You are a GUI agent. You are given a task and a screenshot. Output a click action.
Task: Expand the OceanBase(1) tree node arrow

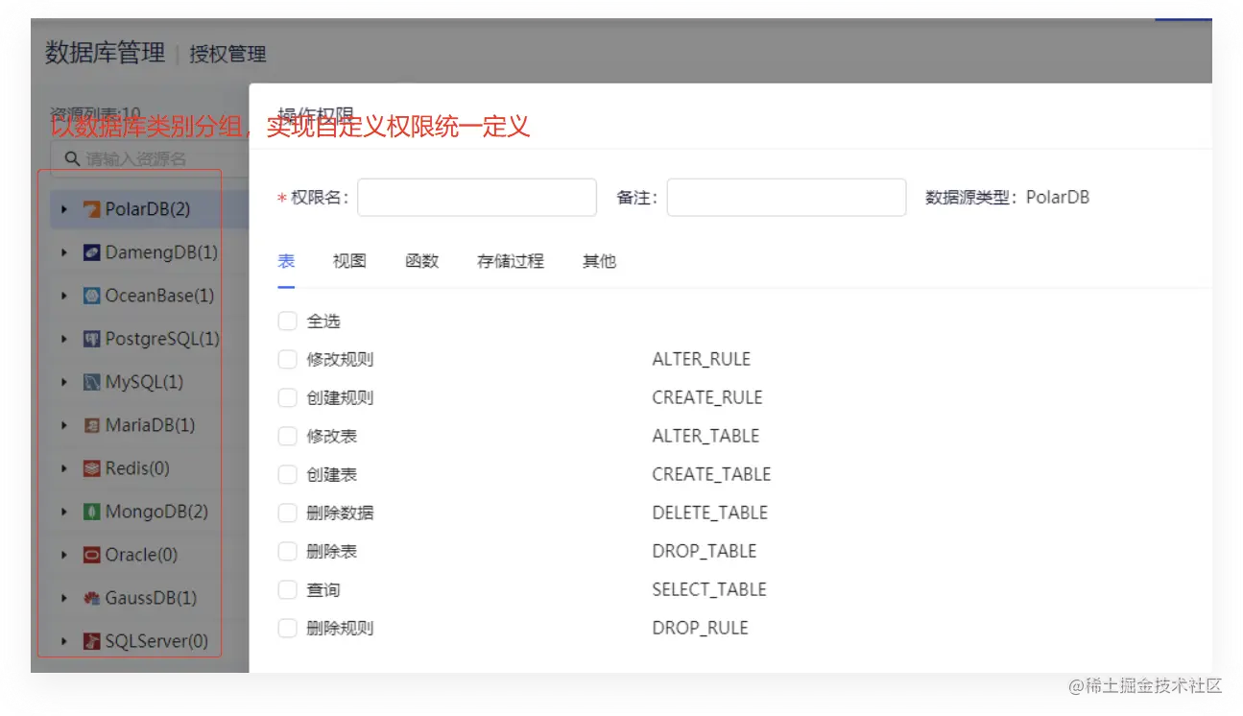64,296
